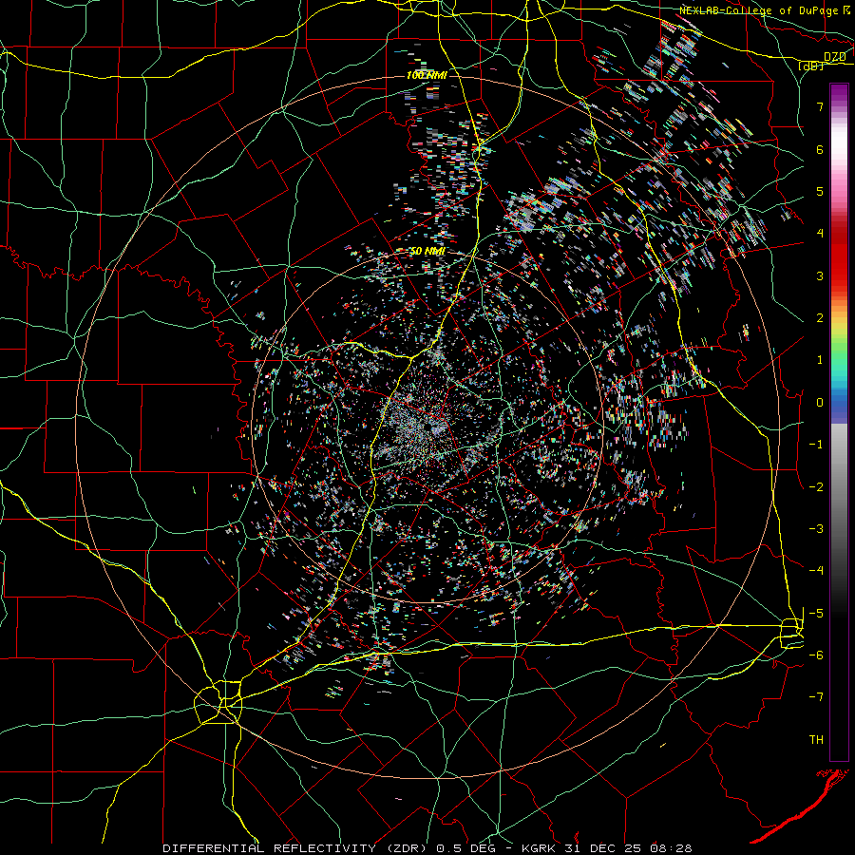Click the 100 NMI range ring label

427,75
